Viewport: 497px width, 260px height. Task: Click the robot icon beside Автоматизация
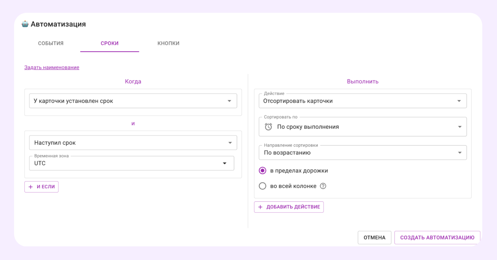click(x=25, y=24)
